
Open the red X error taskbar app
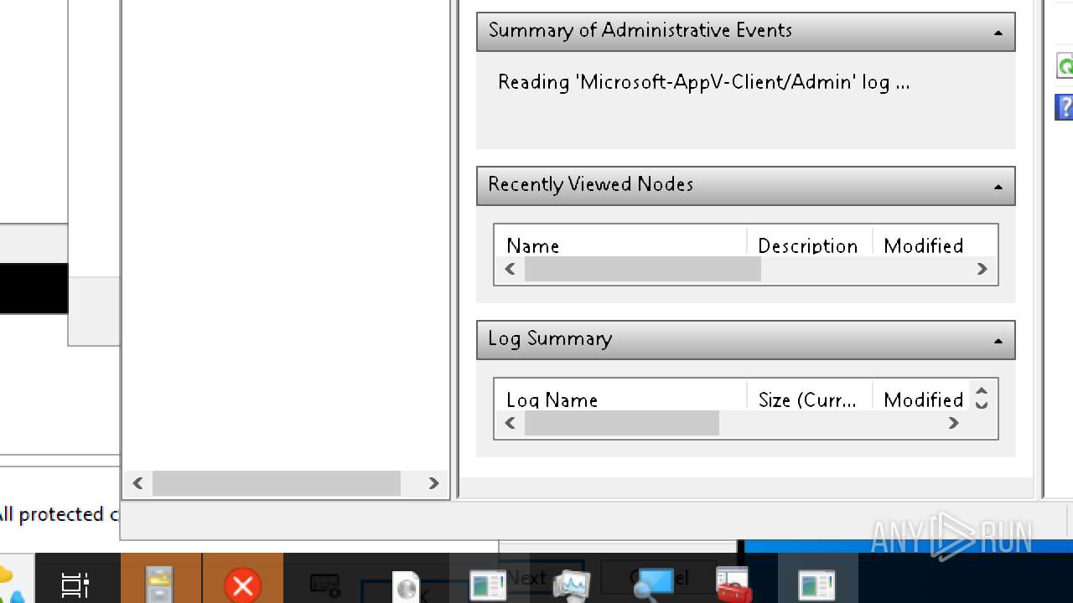point(243,585)
